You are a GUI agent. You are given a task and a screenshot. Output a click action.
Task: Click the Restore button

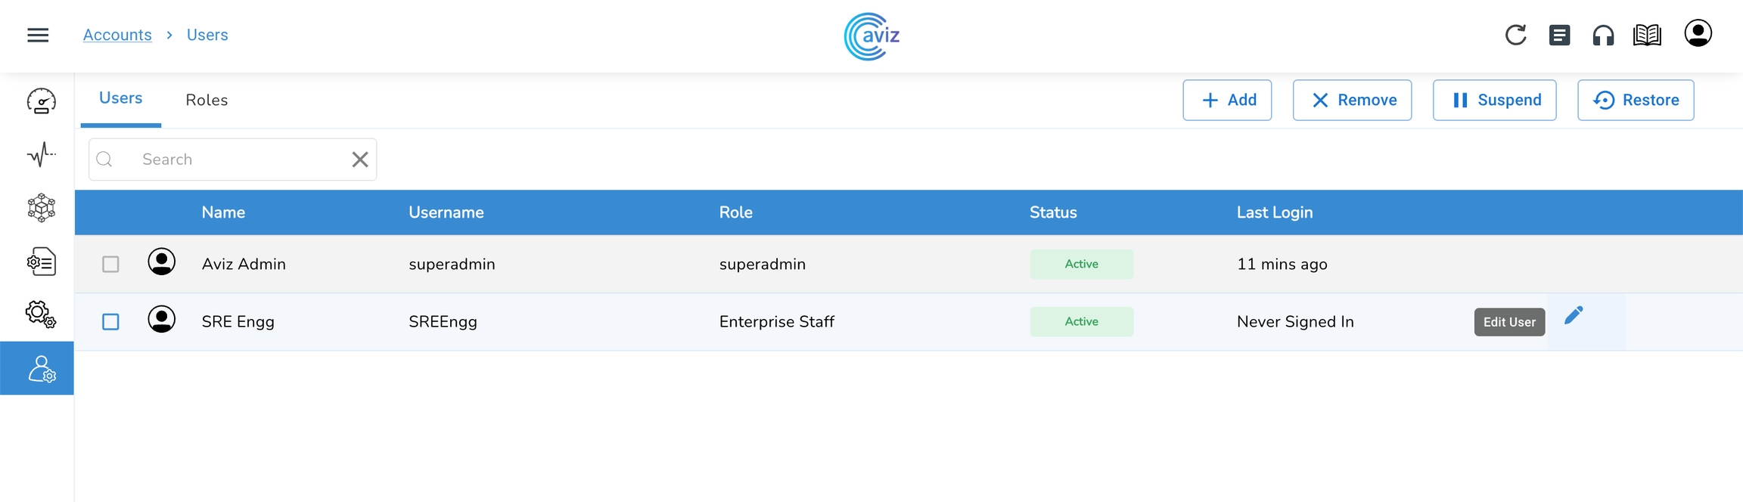[x=1636, y=100]
